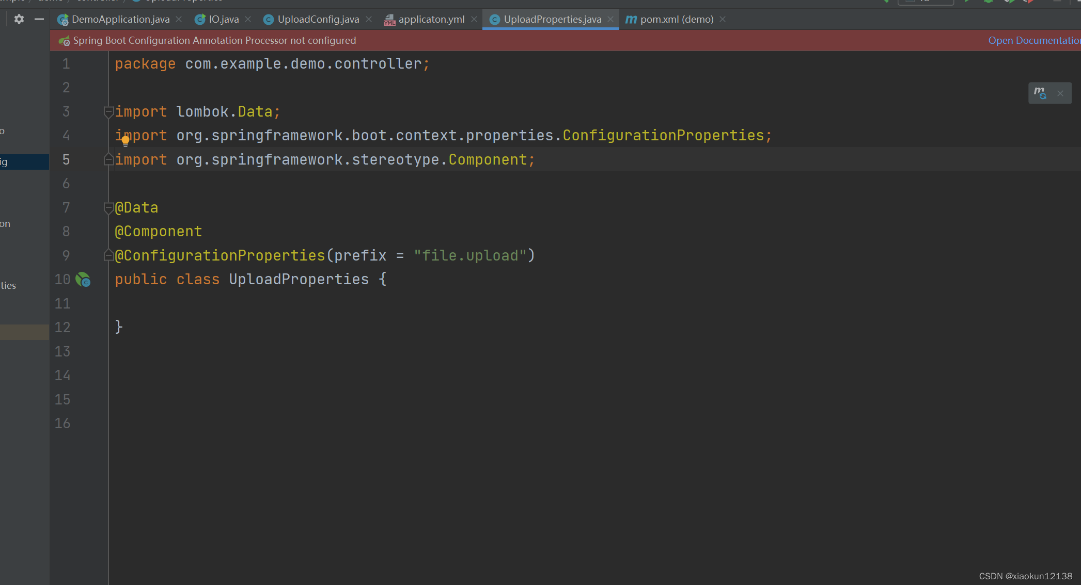Dismiss the Maven reload floating popup

pyautogui.click(x=1060, y=93)
